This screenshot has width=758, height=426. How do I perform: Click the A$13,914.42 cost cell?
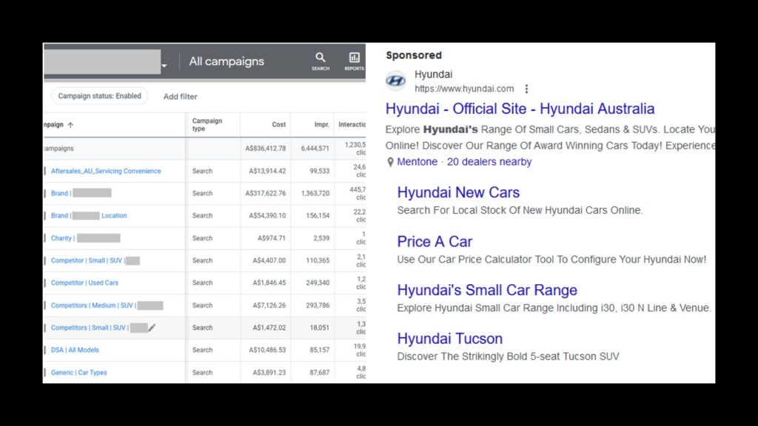[267, 171]
